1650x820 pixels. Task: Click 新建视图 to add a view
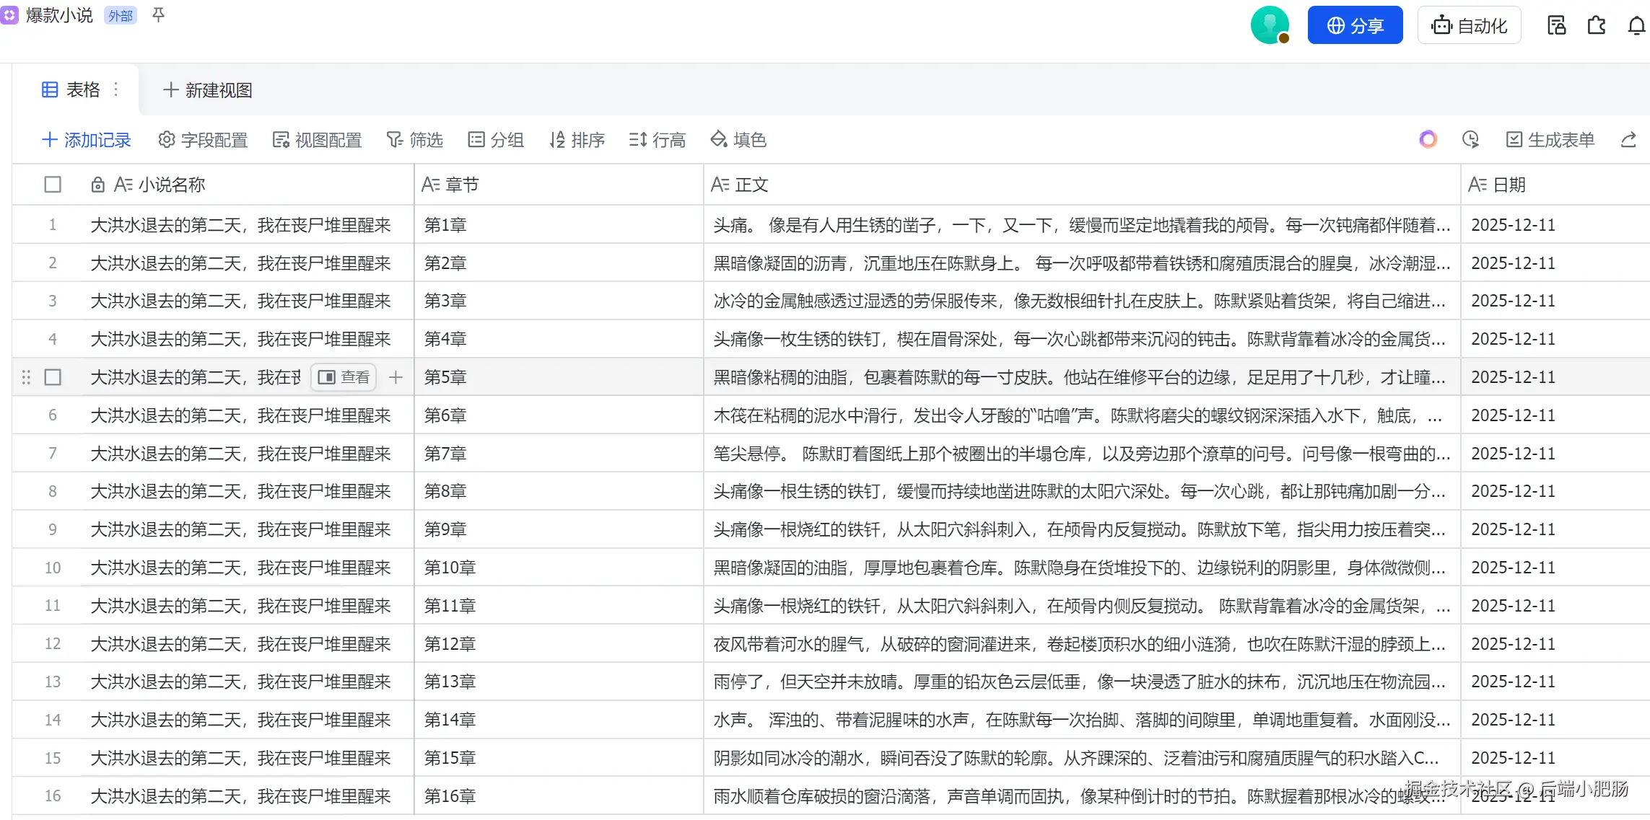click(208, 90)
